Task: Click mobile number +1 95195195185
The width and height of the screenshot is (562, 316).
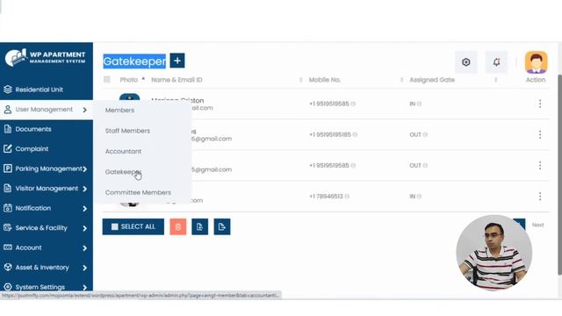Action: [330, 134]
